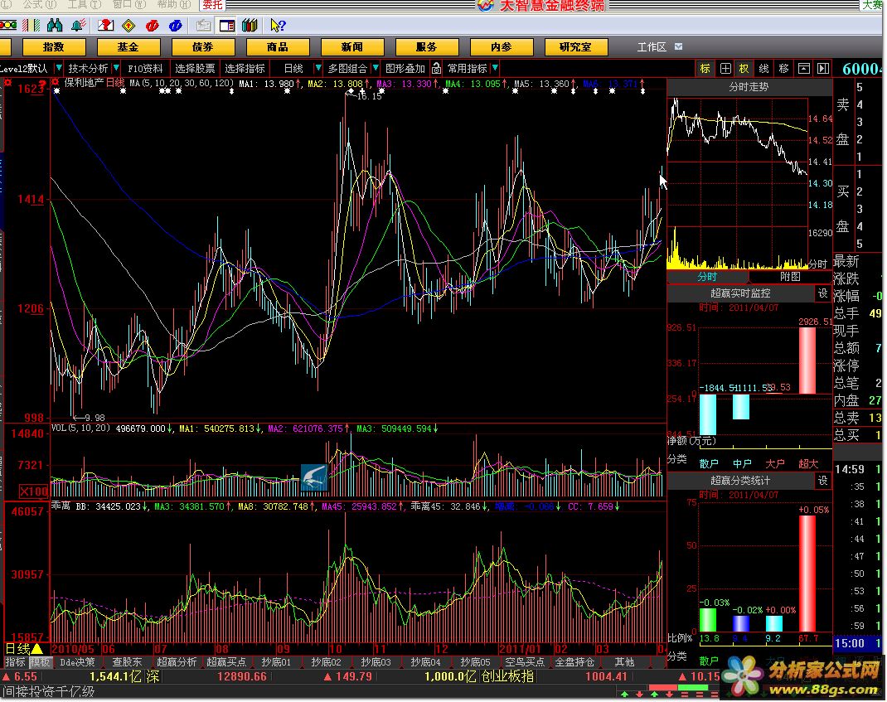Image resolution: width=887 pixels, height=702 pixels.
Task: Select the 超赢分析 bottom tab
Action: coord(177,662)
